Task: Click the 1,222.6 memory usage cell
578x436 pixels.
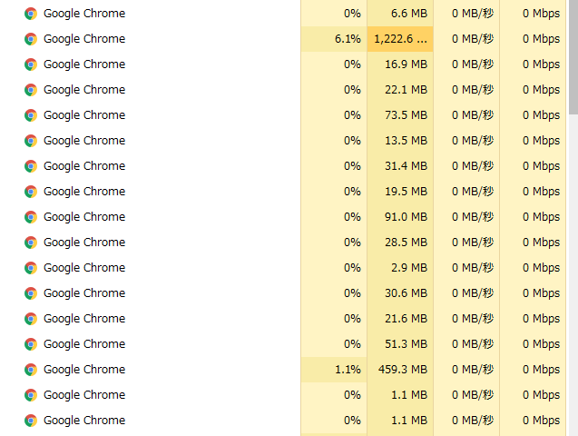Action: (x=400, y=39)
